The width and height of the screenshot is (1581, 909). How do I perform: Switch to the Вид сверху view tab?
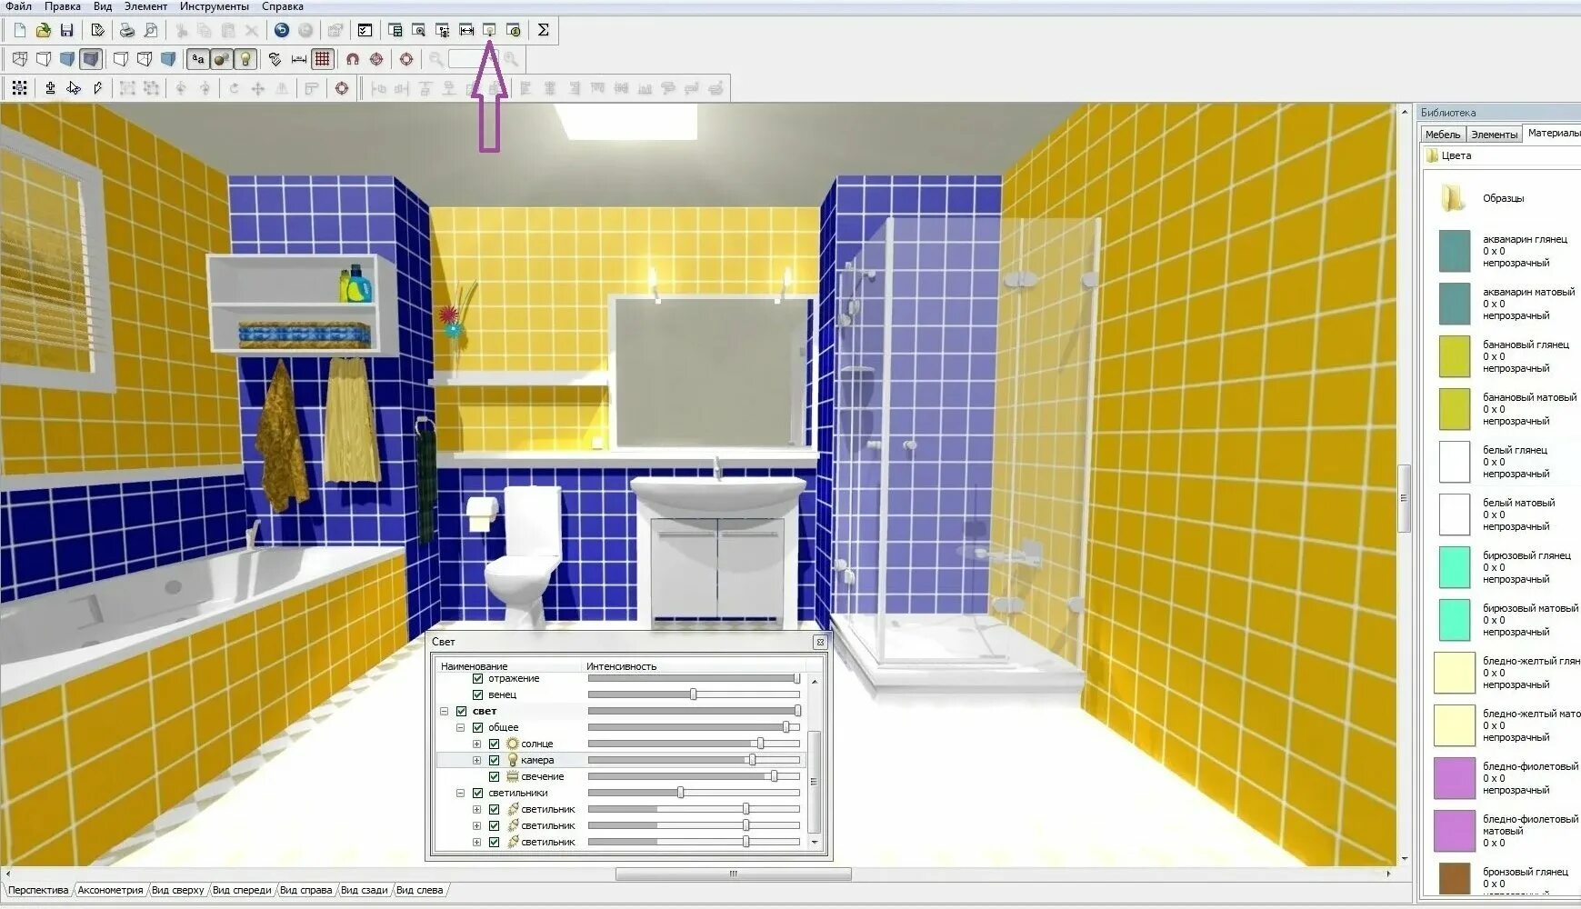[x=177, y=890]
